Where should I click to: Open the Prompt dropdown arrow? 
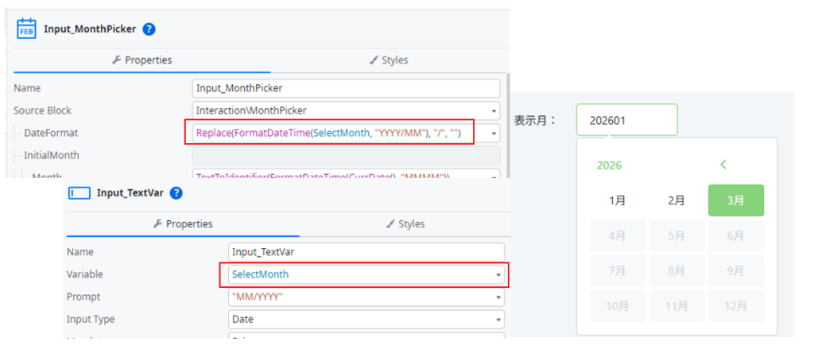pos(498,297)
